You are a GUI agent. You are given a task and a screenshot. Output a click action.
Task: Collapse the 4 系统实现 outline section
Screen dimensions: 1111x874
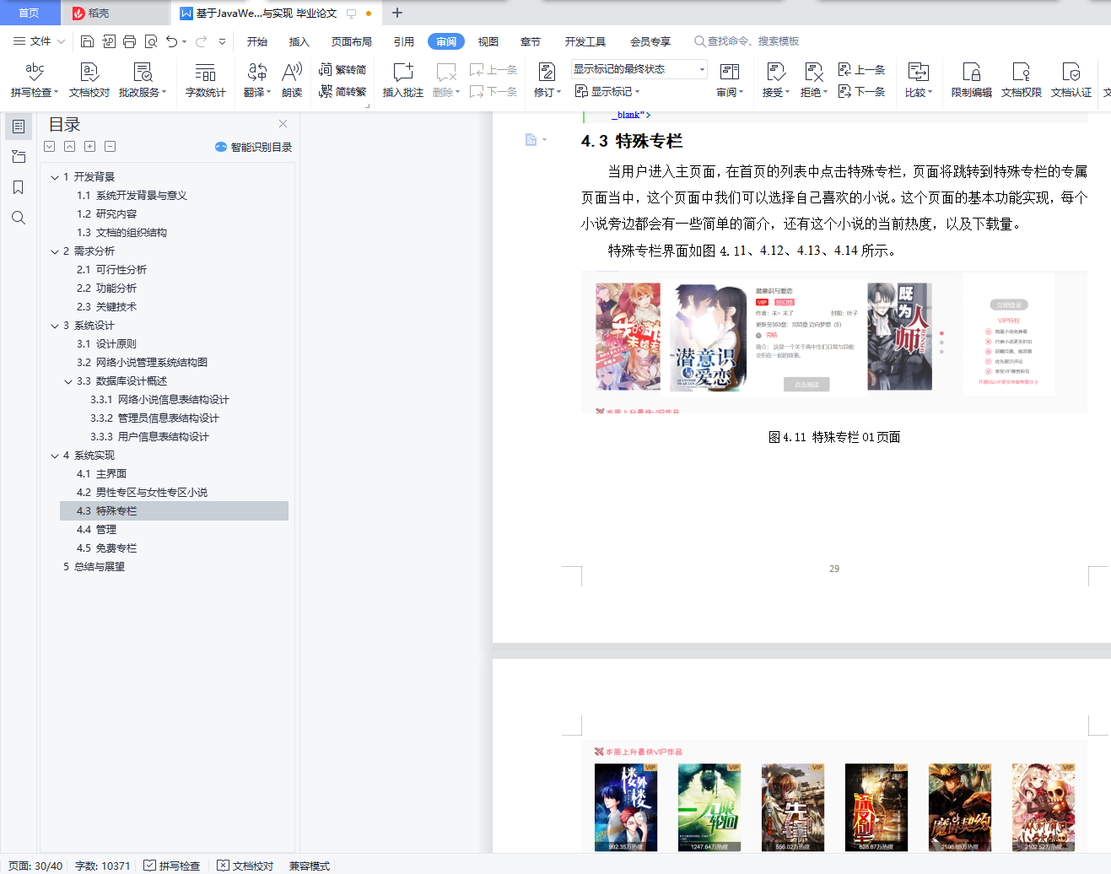55,456
